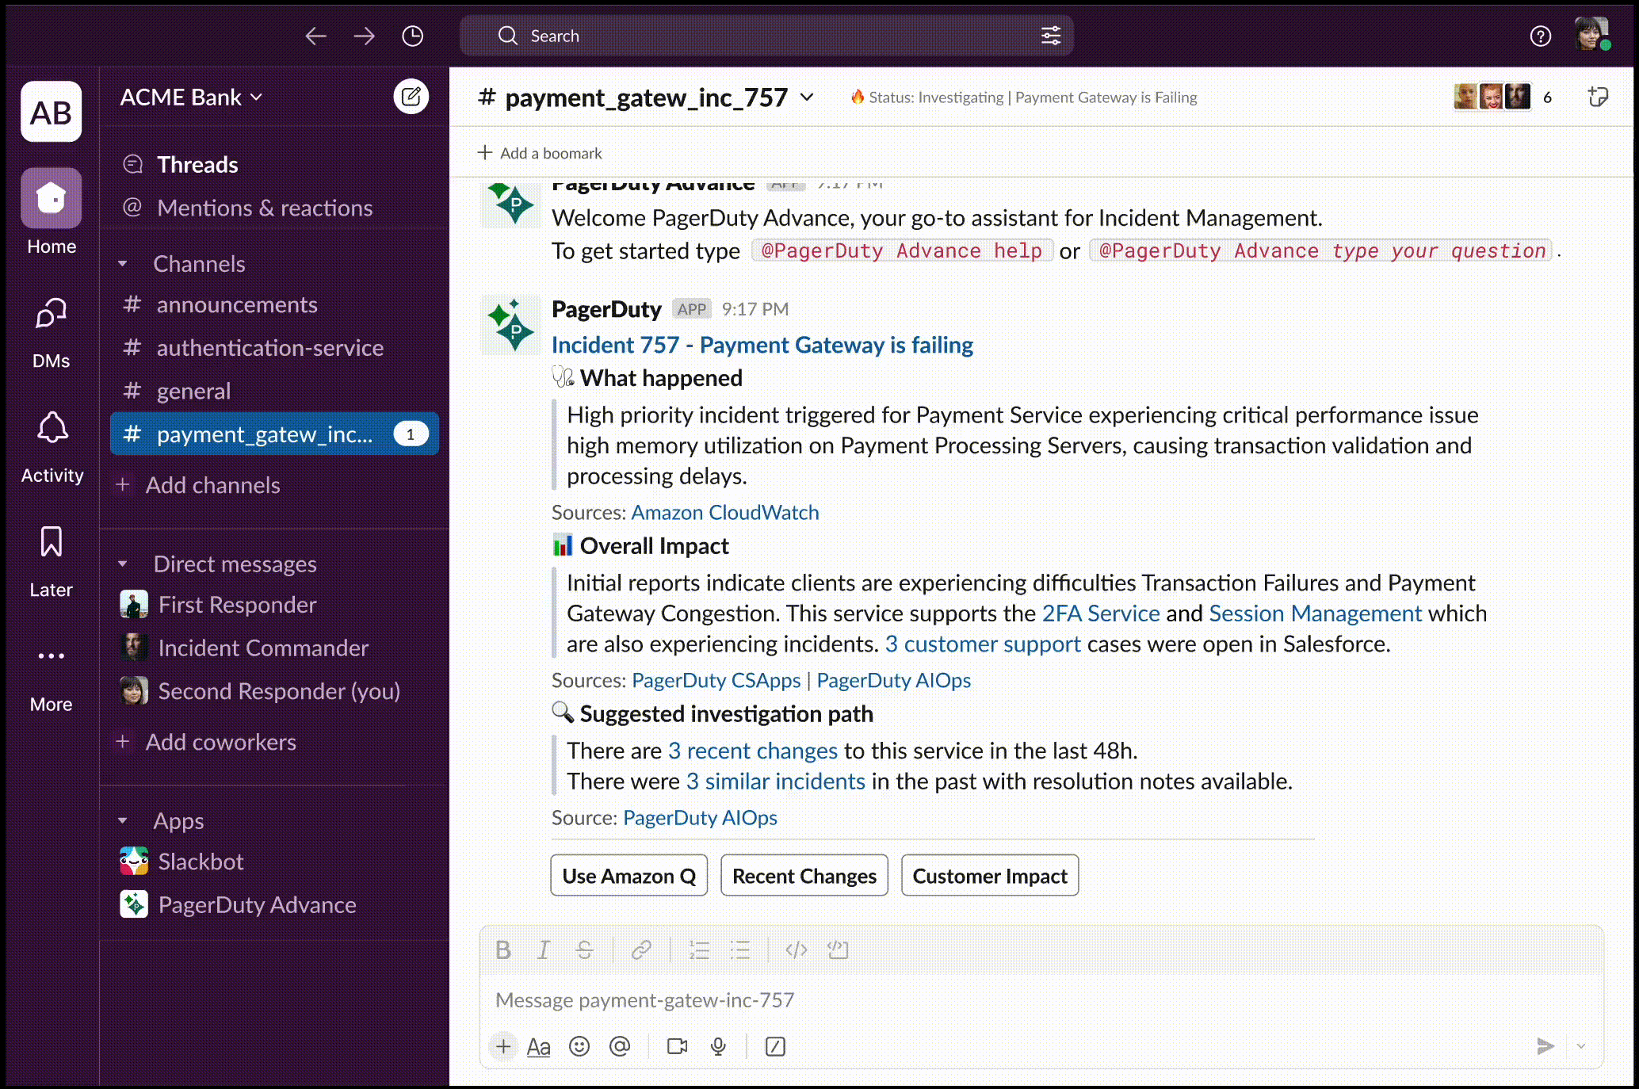The image size is (1639, 1089).
Task: Toggle italic formatting in the composer
Action: (x=544, y=950)
